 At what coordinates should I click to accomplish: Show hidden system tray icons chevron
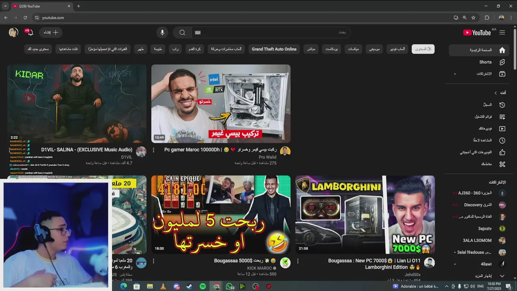coord(447,287)
